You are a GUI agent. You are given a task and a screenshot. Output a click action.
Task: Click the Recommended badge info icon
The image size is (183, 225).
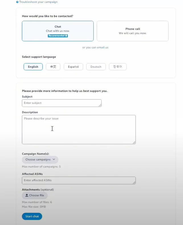click(x=66, y=36)
